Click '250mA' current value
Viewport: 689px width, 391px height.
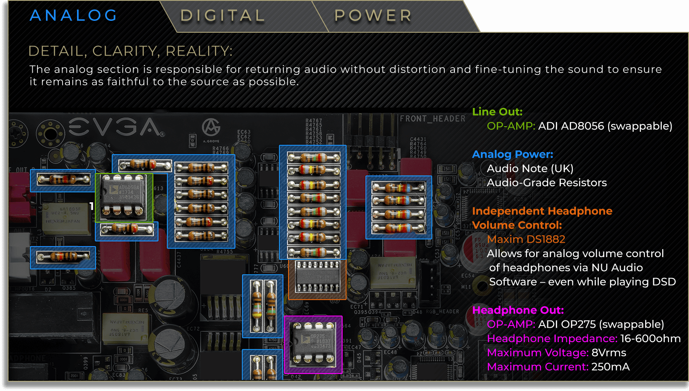[610, 367]
